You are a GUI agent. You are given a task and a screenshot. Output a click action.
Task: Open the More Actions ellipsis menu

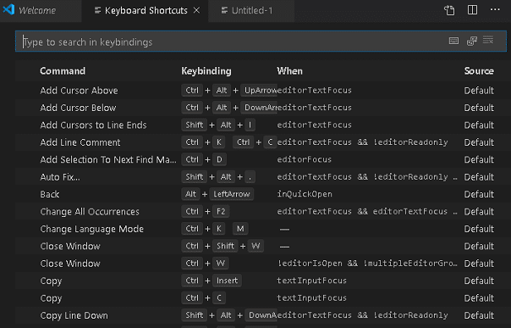point(495,9)
